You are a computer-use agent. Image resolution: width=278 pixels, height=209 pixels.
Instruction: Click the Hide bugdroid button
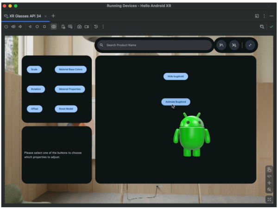pyautogui.click(x=176, y=76)
